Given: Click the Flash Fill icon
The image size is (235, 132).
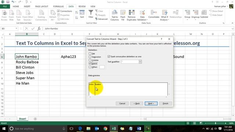Looking at the screenshot, I should point(123,15).
